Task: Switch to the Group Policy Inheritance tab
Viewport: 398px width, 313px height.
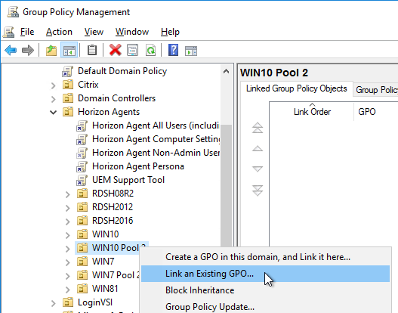Action: (x=376, y=90)
